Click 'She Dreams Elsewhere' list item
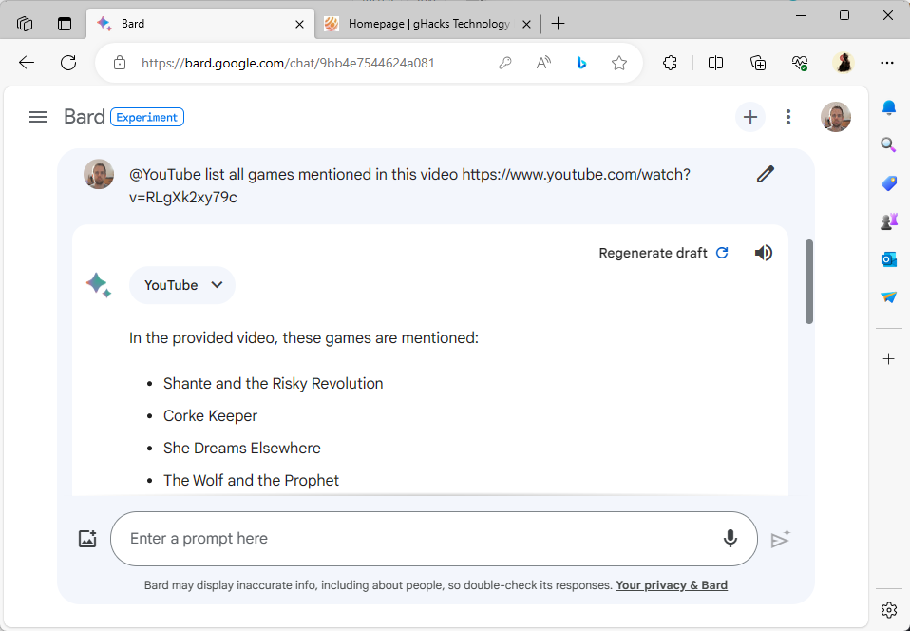Screen dimensions: 910x631 [x=241, y=449]
